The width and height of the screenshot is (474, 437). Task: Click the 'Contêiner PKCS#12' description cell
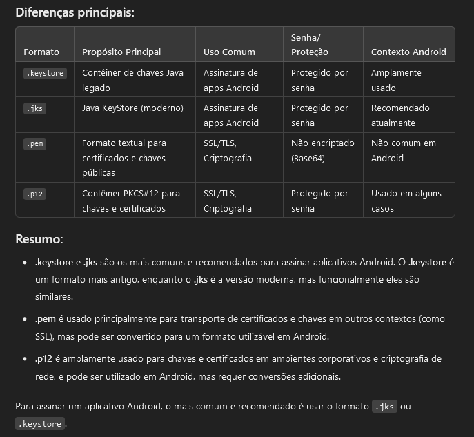point(130,201)
